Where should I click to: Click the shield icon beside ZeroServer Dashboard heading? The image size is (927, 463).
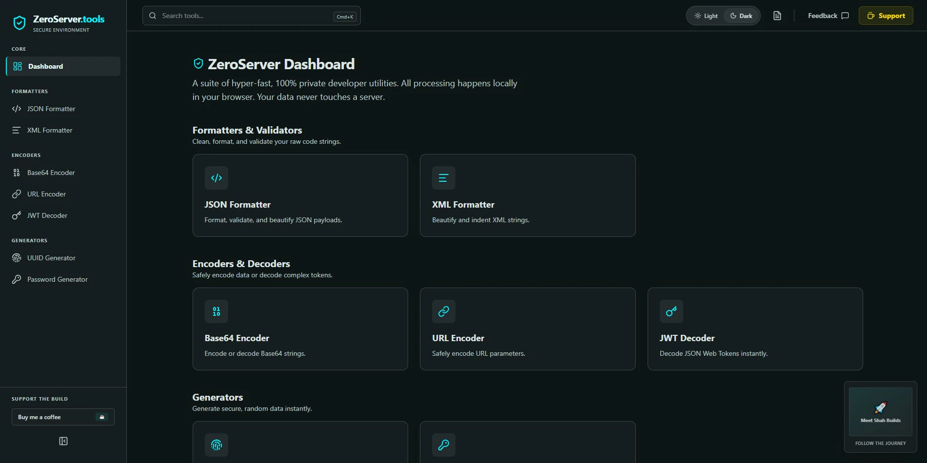(198, 63)
